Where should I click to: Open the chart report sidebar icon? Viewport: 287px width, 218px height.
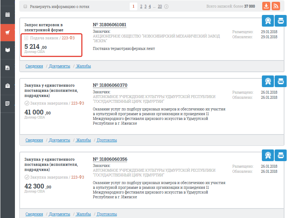7,68
